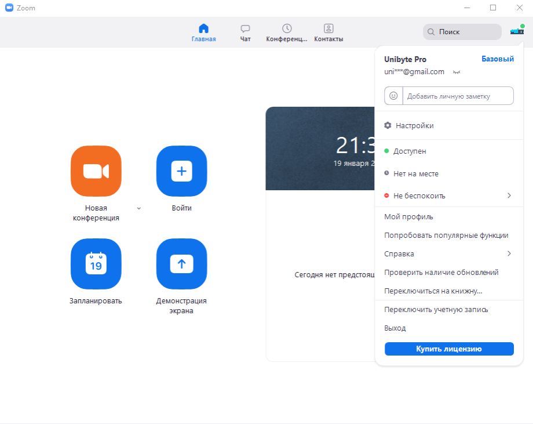Set status to Нет на месте
Viewport: 533px width, 424px height.
[448, 173]
